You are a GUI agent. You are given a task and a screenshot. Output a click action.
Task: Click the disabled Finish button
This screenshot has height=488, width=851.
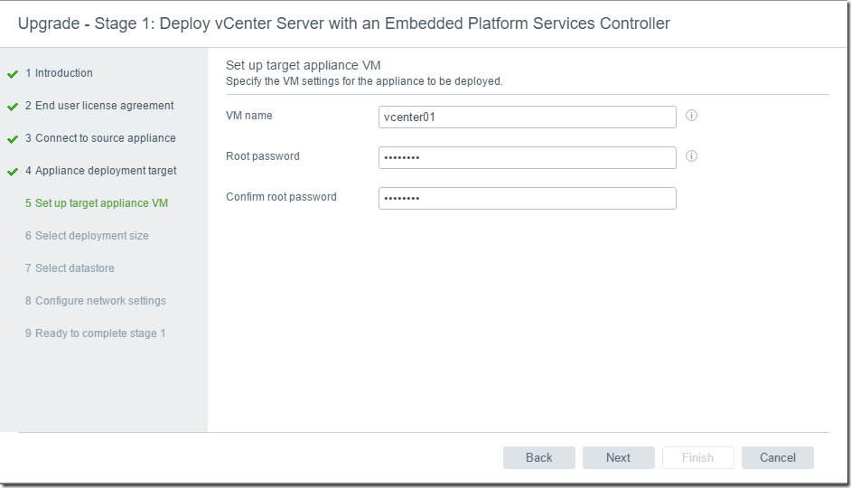point(698,457)
